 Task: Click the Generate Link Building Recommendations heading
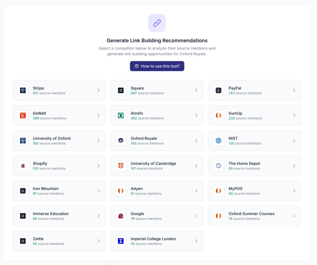[x=157, y=41]
